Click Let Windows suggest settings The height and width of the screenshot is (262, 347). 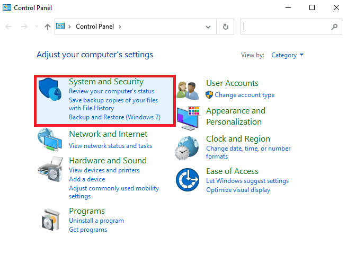pyautogui.click(x=247, y=181)
